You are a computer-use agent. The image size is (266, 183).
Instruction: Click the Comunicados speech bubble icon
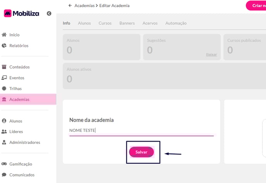[4, 175]
